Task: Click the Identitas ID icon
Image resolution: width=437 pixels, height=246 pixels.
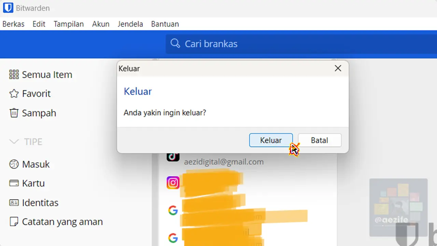Action: pos(14,203)
